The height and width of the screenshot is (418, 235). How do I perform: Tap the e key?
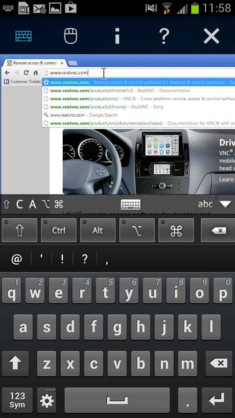[59, 291]
